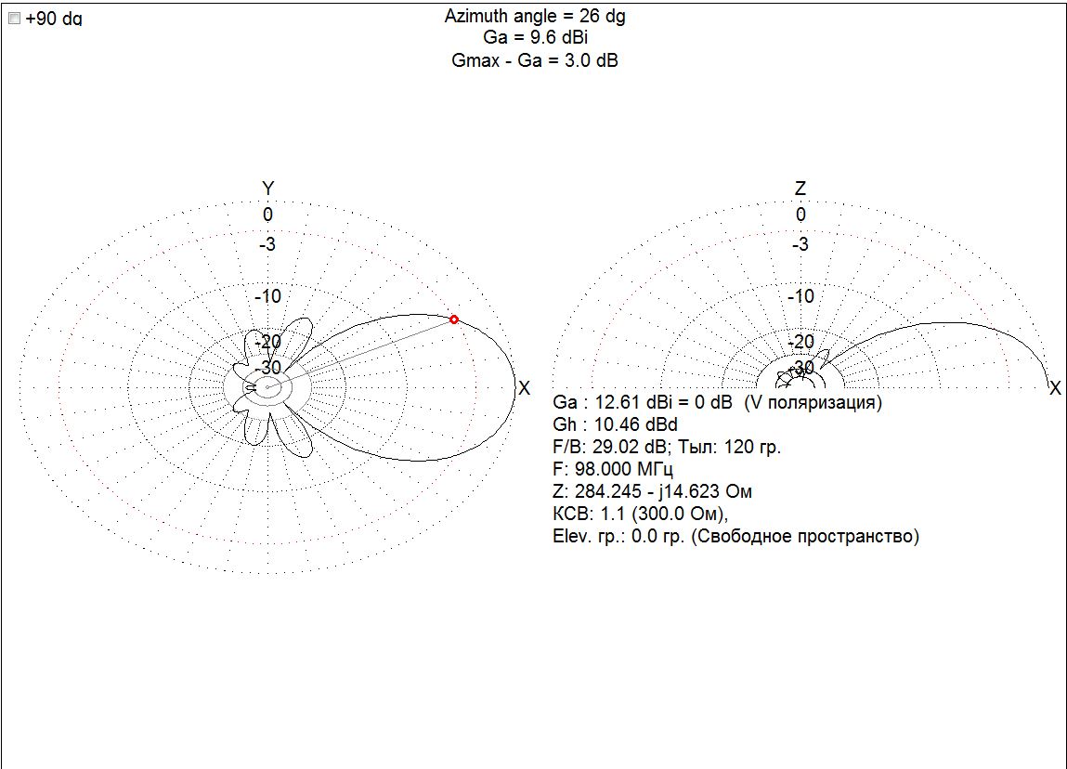The height and width of the screenshot is (769, 1067).
Task: Toggle the +90 dg checkbox
Action: point(14,19)
